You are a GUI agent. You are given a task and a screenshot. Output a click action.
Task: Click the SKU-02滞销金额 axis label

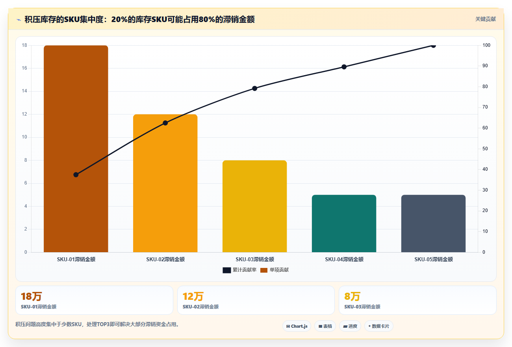[x=165, y=259]
